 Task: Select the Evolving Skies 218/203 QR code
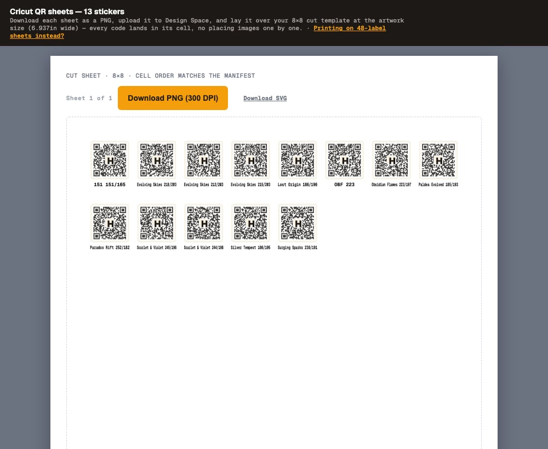click(x=157, y=160)
